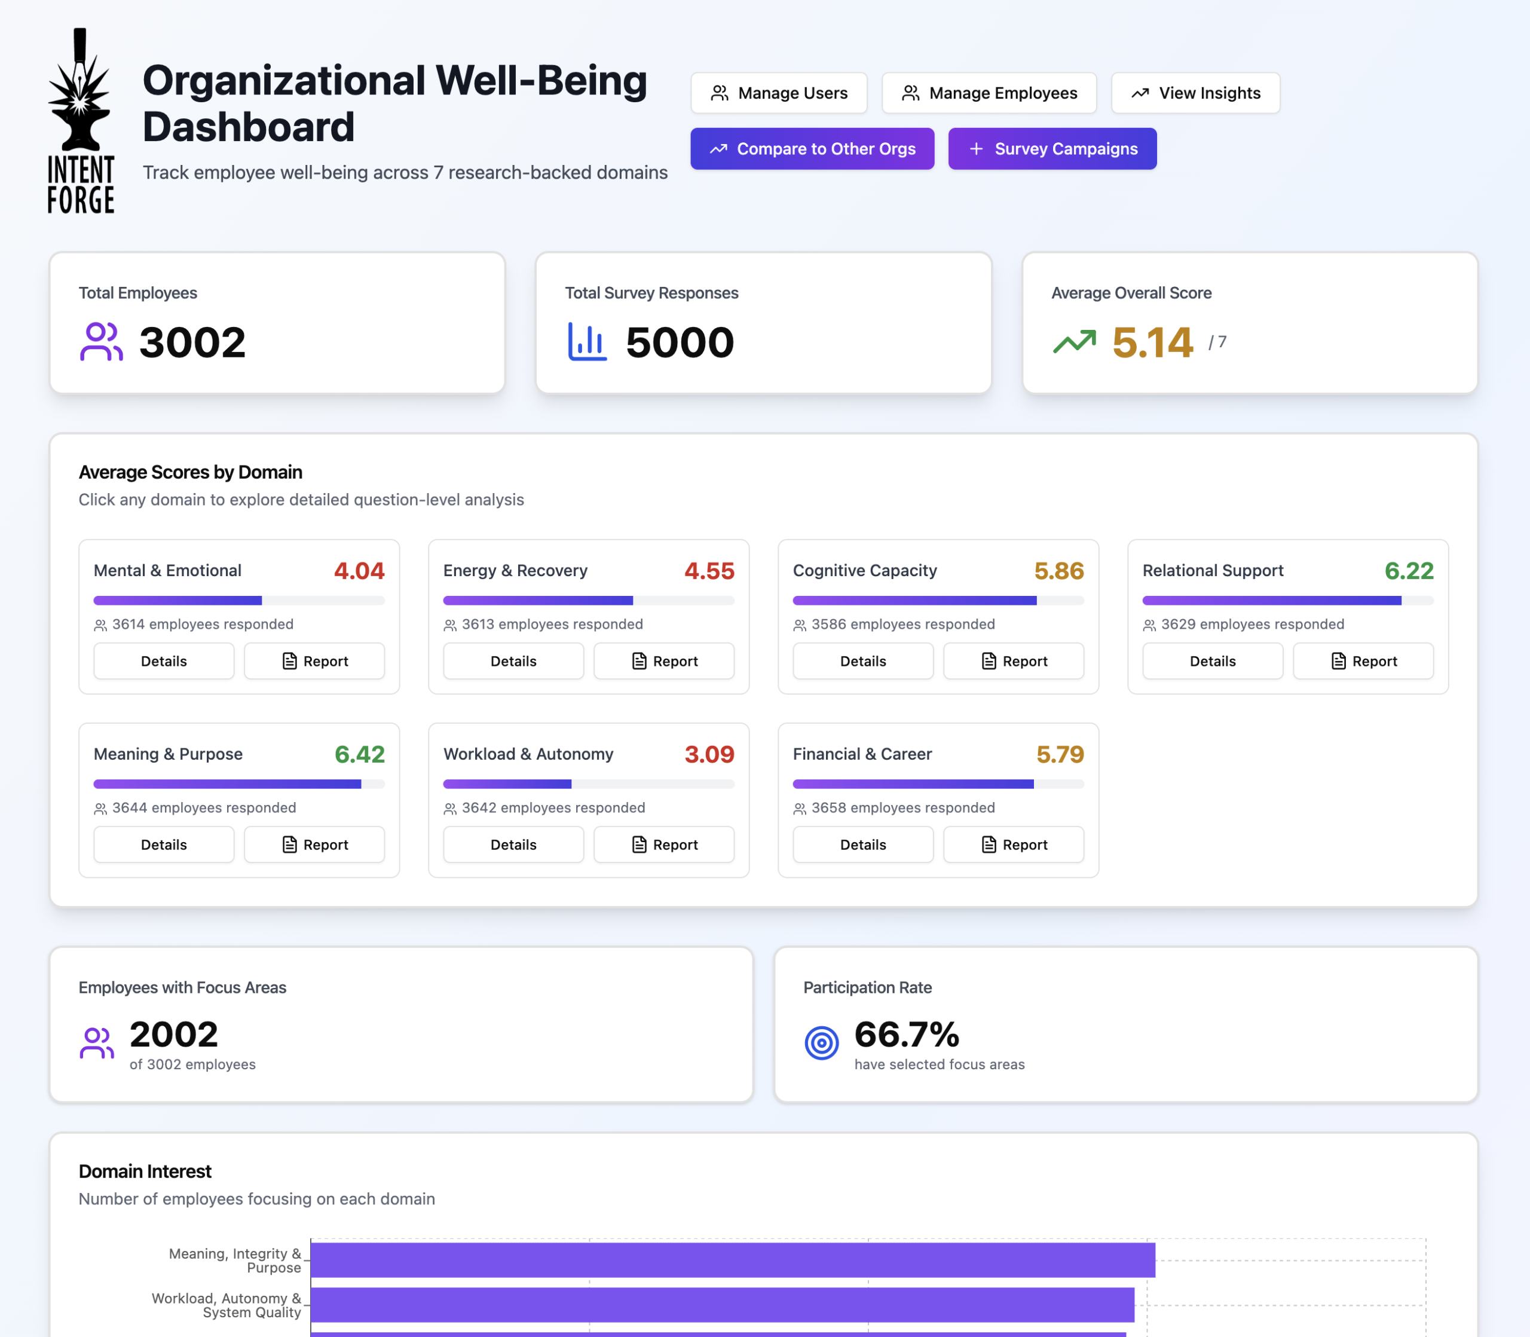Open Details for Relational Support
1530x1337 pixels.
(1212, 661)
